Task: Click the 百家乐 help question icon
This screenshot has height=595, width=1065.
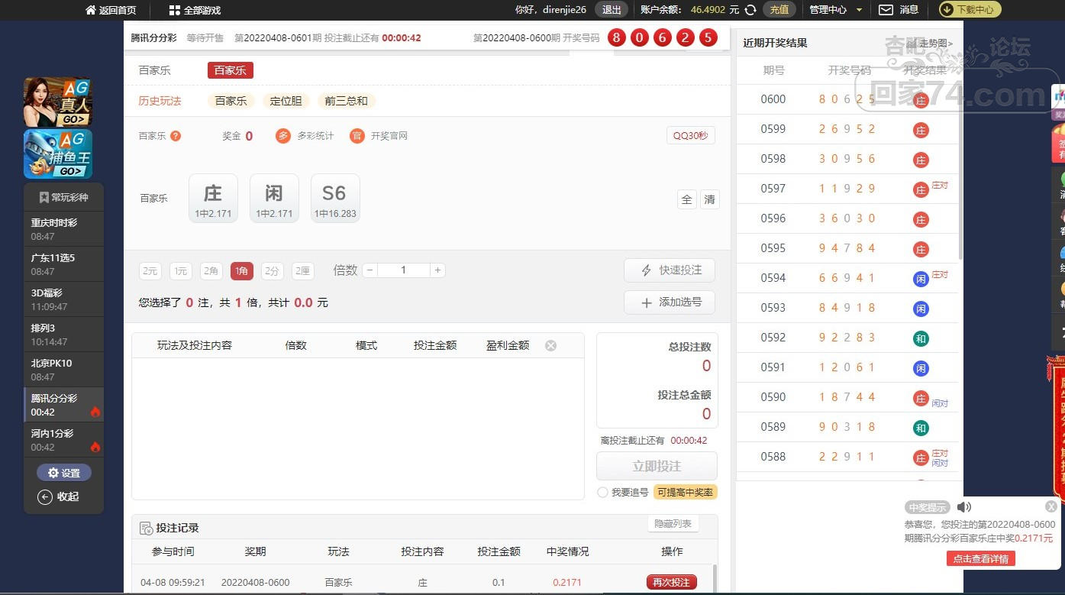Action: 176,136
